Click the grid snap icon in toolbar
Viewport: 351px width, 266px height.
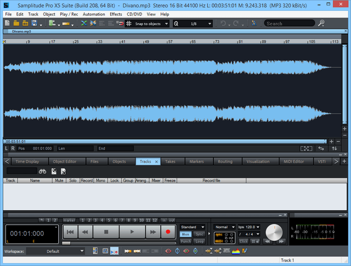[x=128, y=24]
